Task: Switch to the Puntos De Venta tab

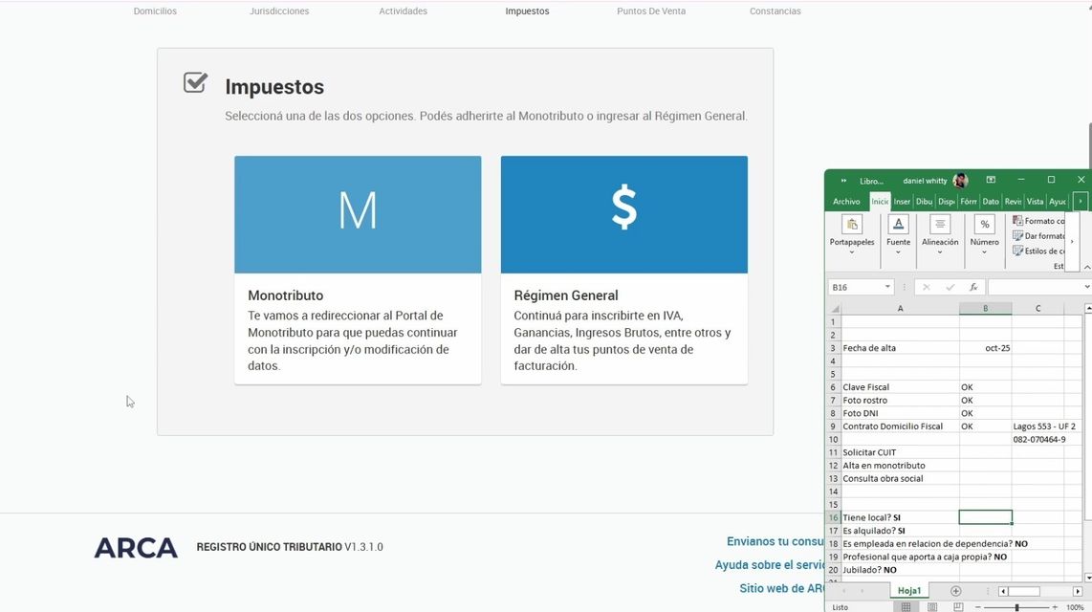Action: click(651, 11)
